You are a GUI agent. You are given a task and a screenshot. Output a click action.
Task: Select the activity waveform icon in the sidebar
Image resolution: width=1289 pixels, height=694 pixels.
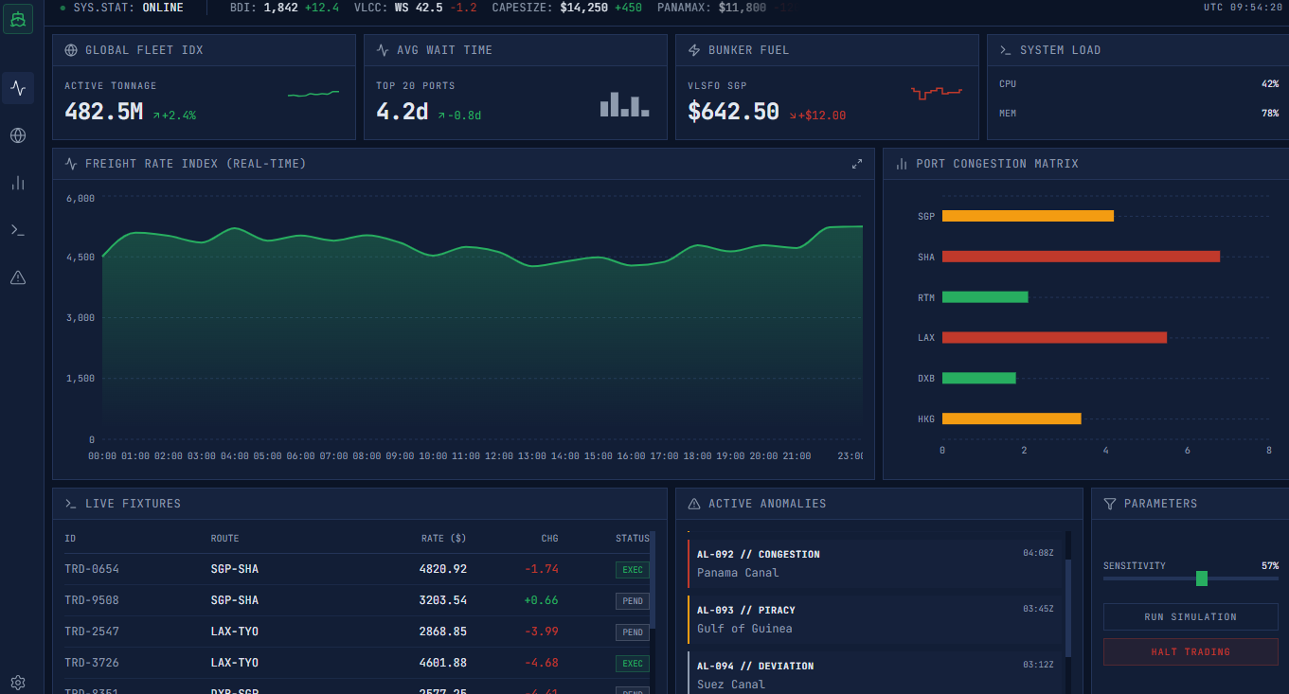[17, 88]
